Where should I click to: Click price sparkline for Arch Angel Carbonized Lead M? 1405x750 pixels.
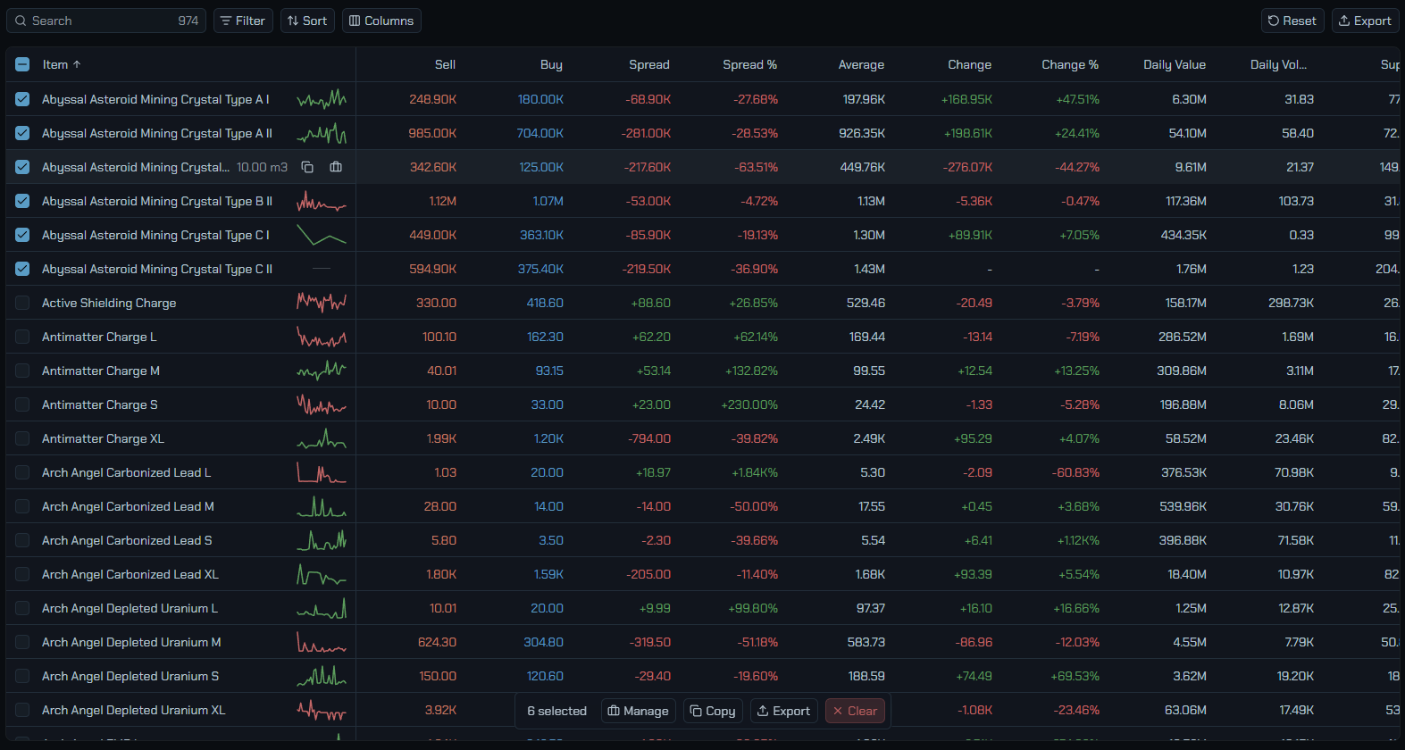click(x=322, y=506)
